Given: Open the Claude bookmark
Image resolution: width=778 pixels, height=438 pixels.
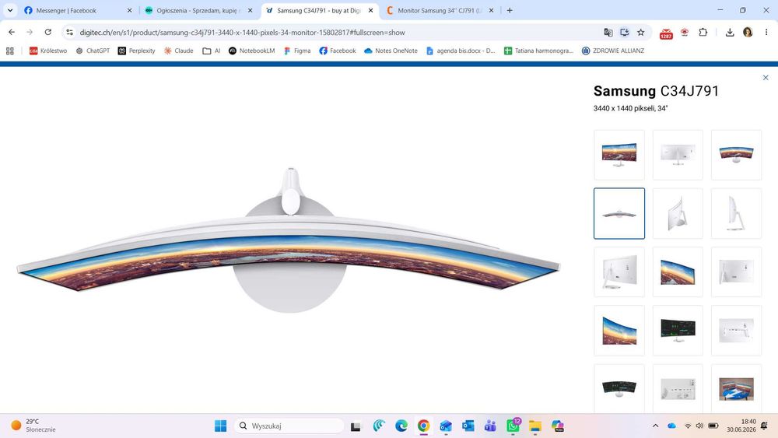Looking at the screenshot, I should click(x=179, y=51).
